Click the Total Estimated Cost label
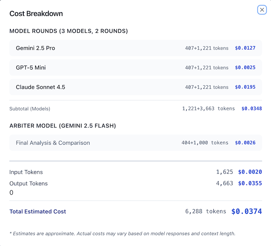The width and height of the screenshot is (271, 246). [x=38, y=211]
